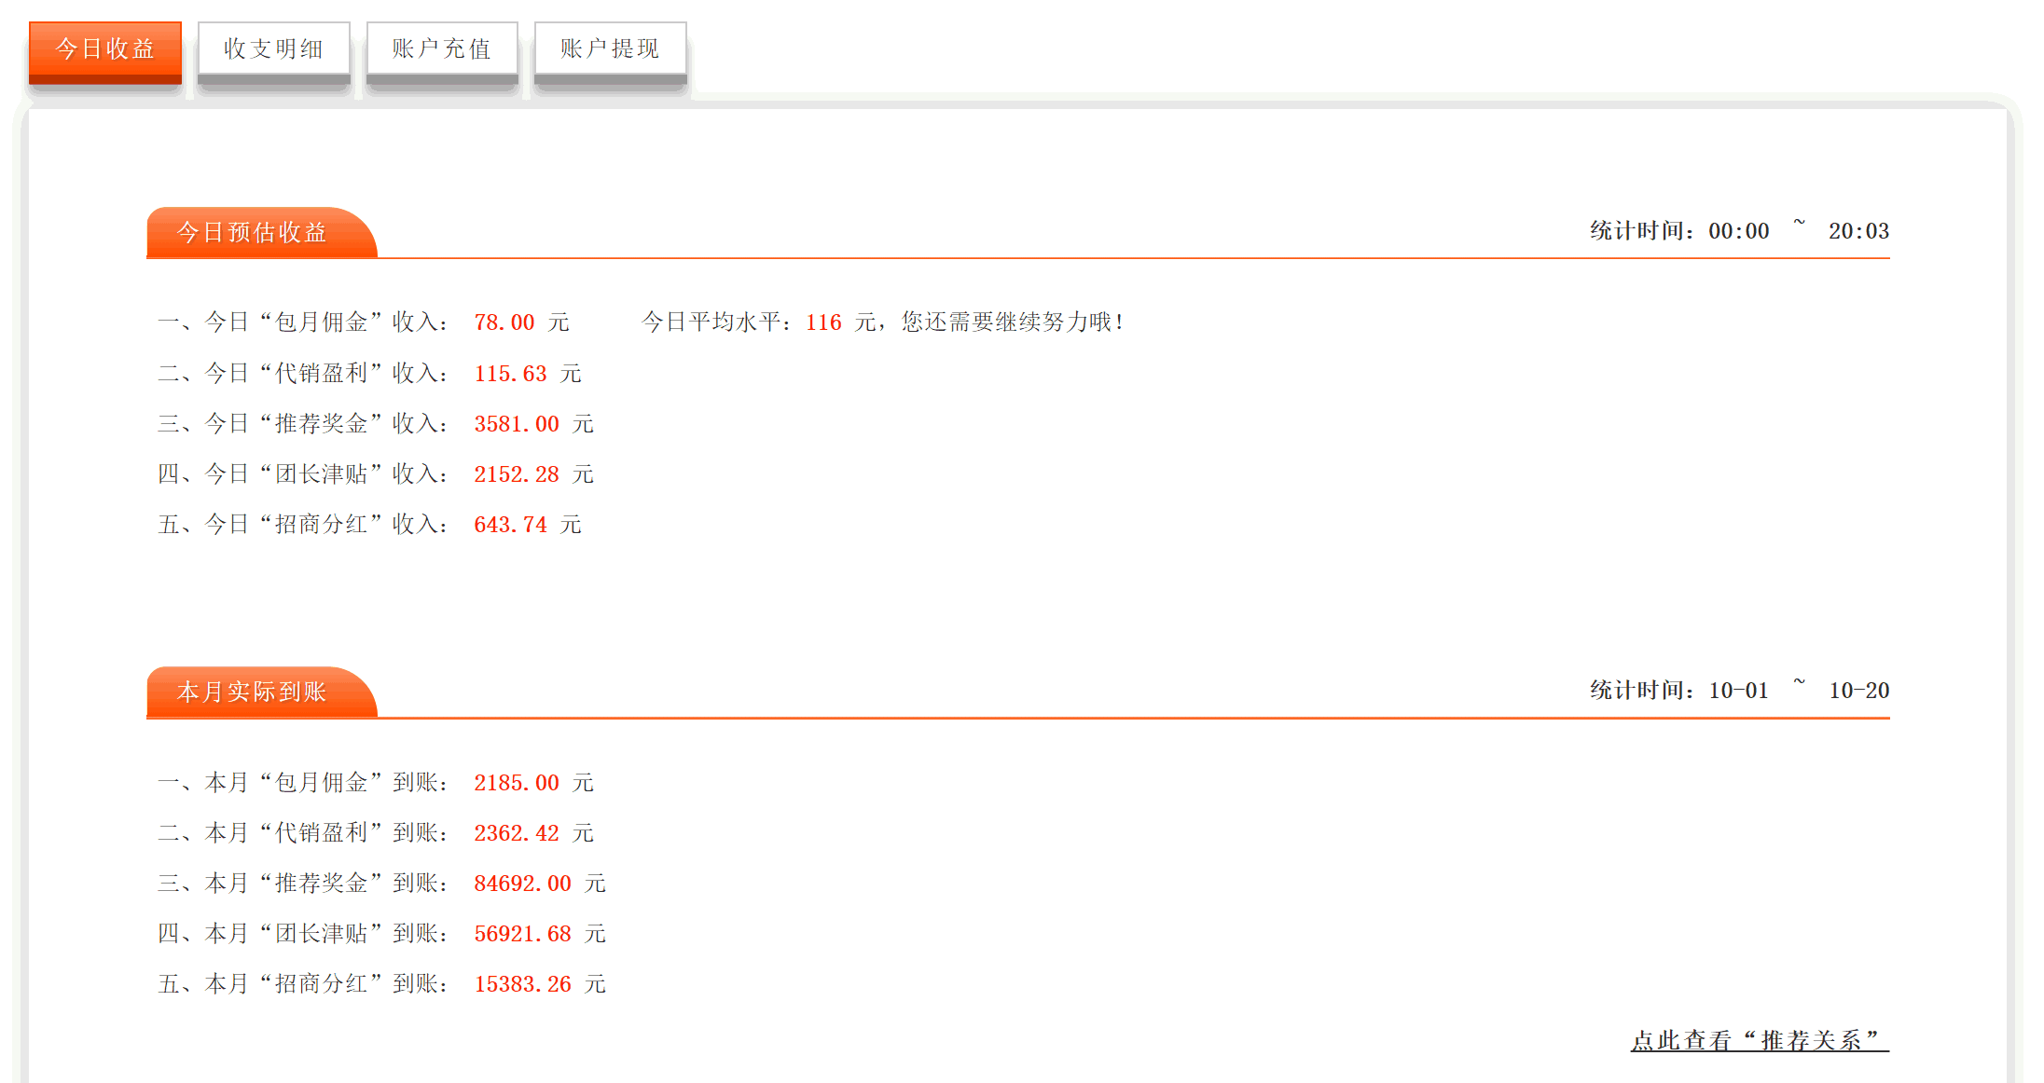Click the 今日“招商分红” value 643.74
The image size is (2044, 1083).
510,525
